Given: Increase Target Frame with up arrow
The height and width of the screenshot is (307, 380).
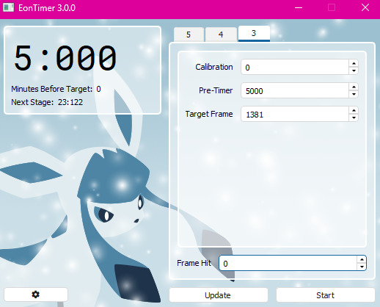Looking at the screenshot, I should tap(354, 110).
